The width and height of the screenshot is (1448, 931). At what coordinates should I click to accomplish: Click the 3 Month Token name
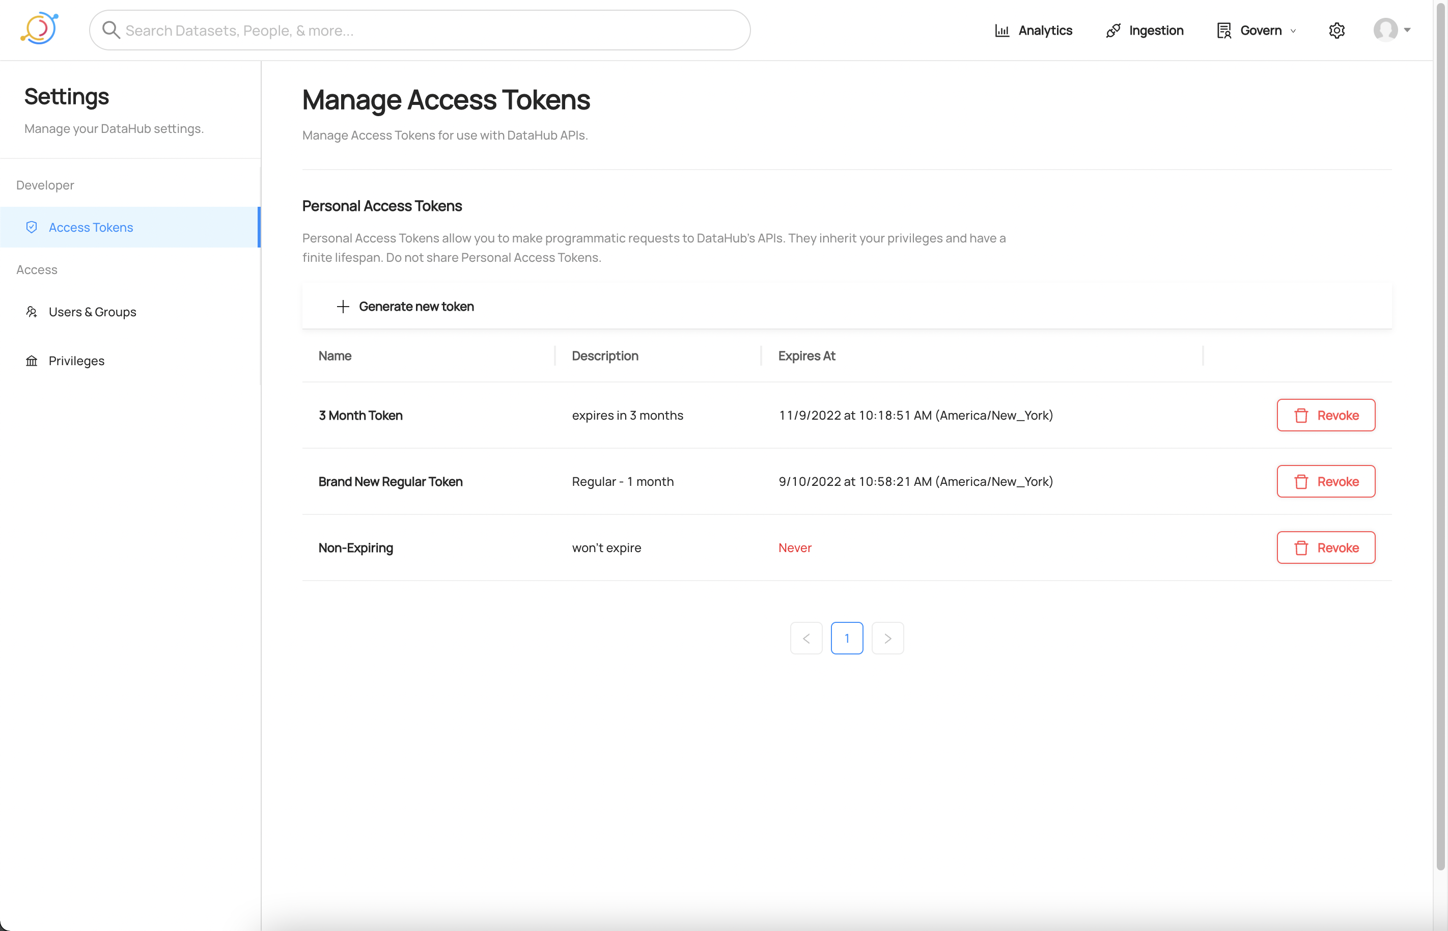coord(361,415)
